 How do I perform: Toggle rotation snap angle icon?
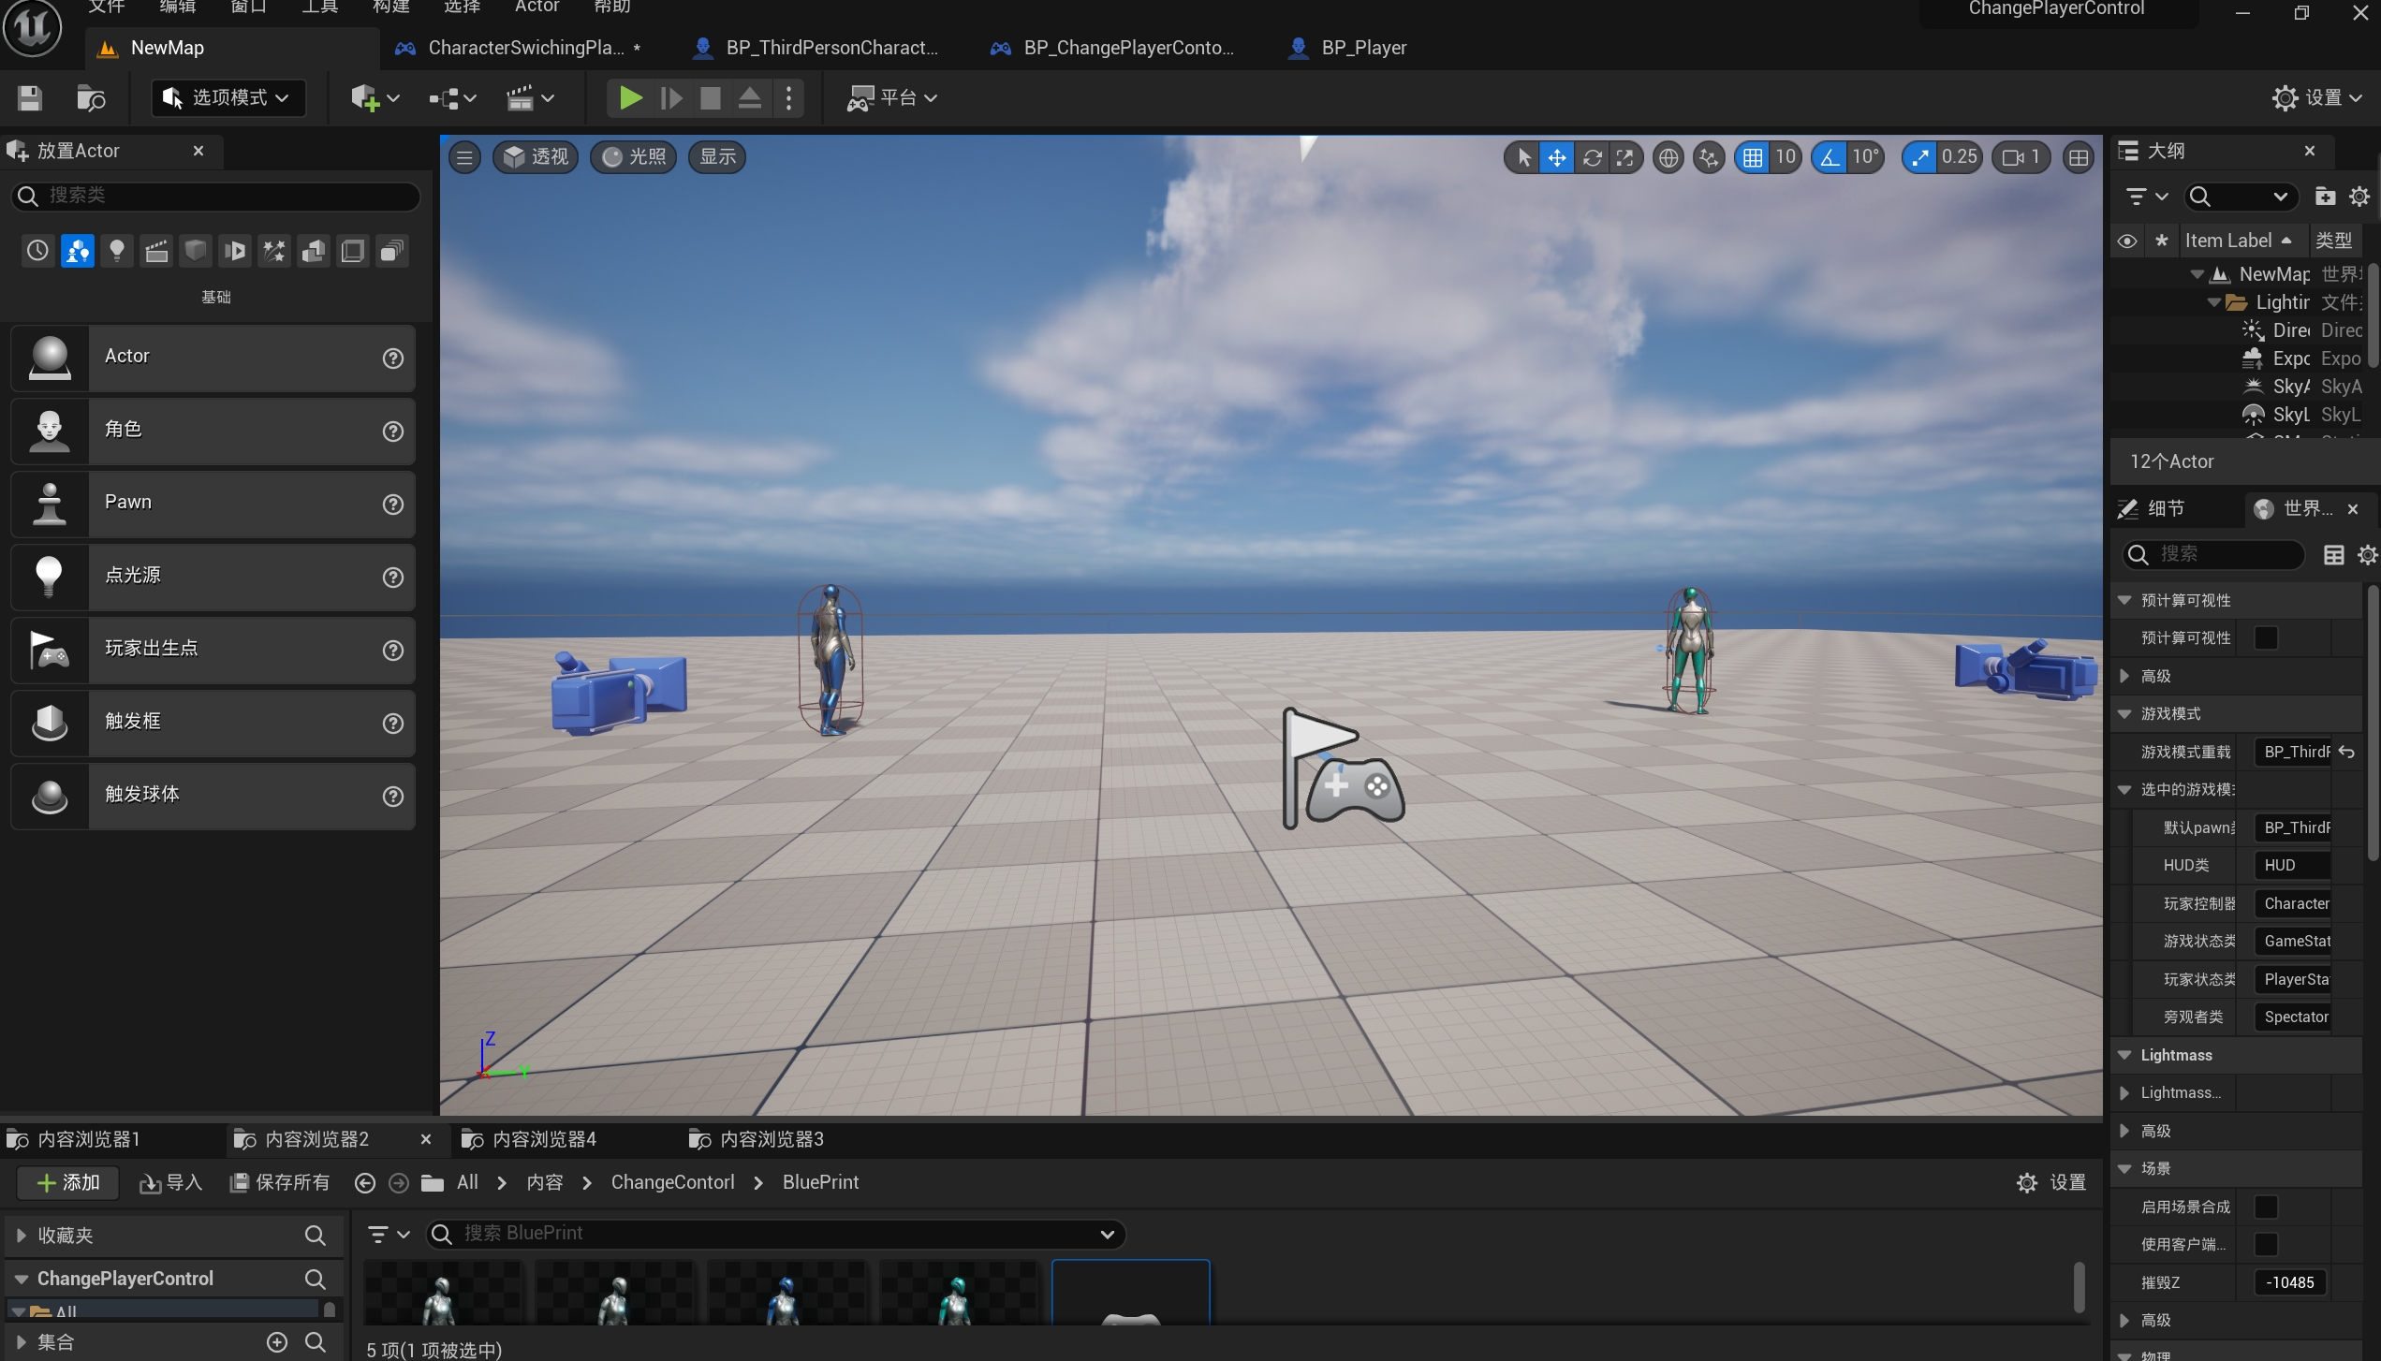coord(1830,157)
